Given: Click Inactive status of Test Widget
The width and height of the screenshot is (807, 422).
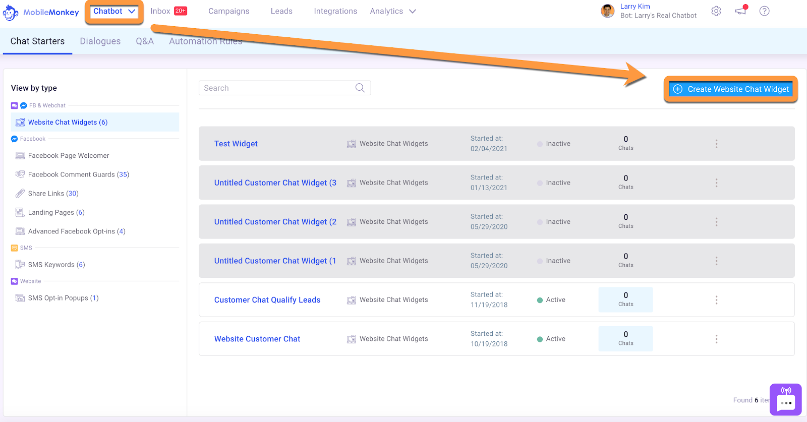Looking at the screenshot, I should 554,144.
